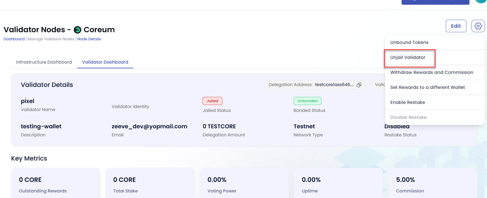The image size is (487, 198).
Task: Select the Validator Dashboard tab
Action: click(x=105, y=62)
